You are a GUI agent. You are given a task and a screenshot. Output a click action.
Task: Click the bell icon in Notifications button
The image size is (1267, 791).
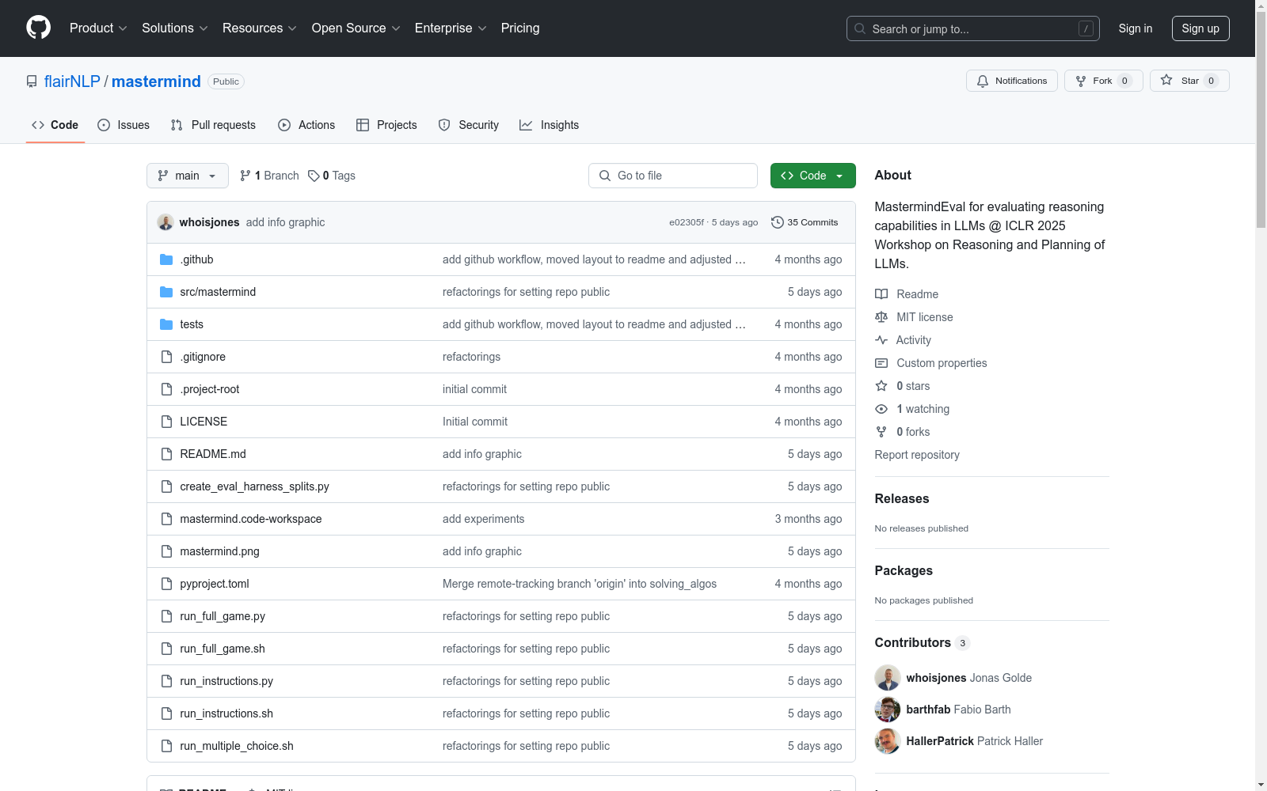[x=983, y=81]
